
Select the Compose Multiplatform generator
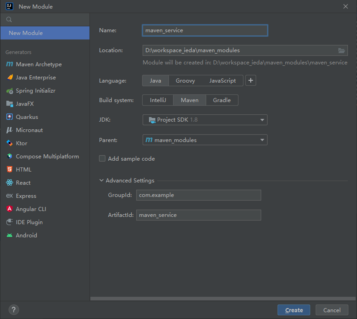point(48,156)
